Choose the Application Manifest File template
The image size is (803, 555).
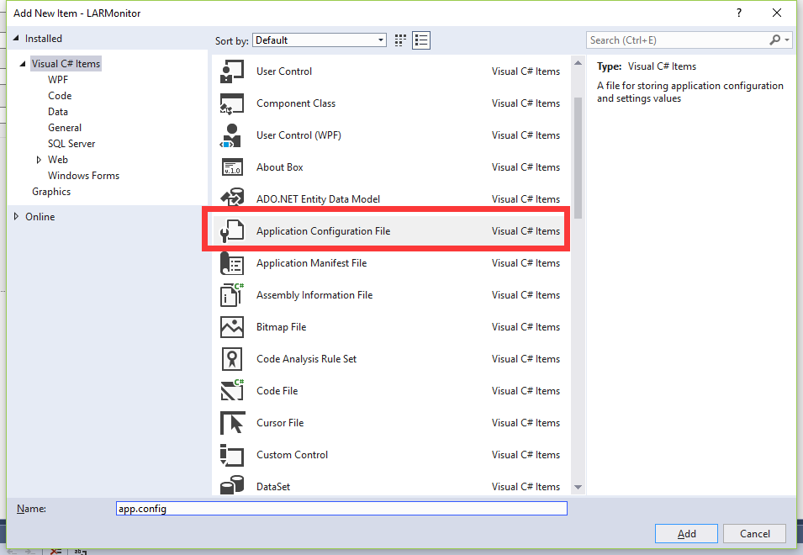click(309, 263)
